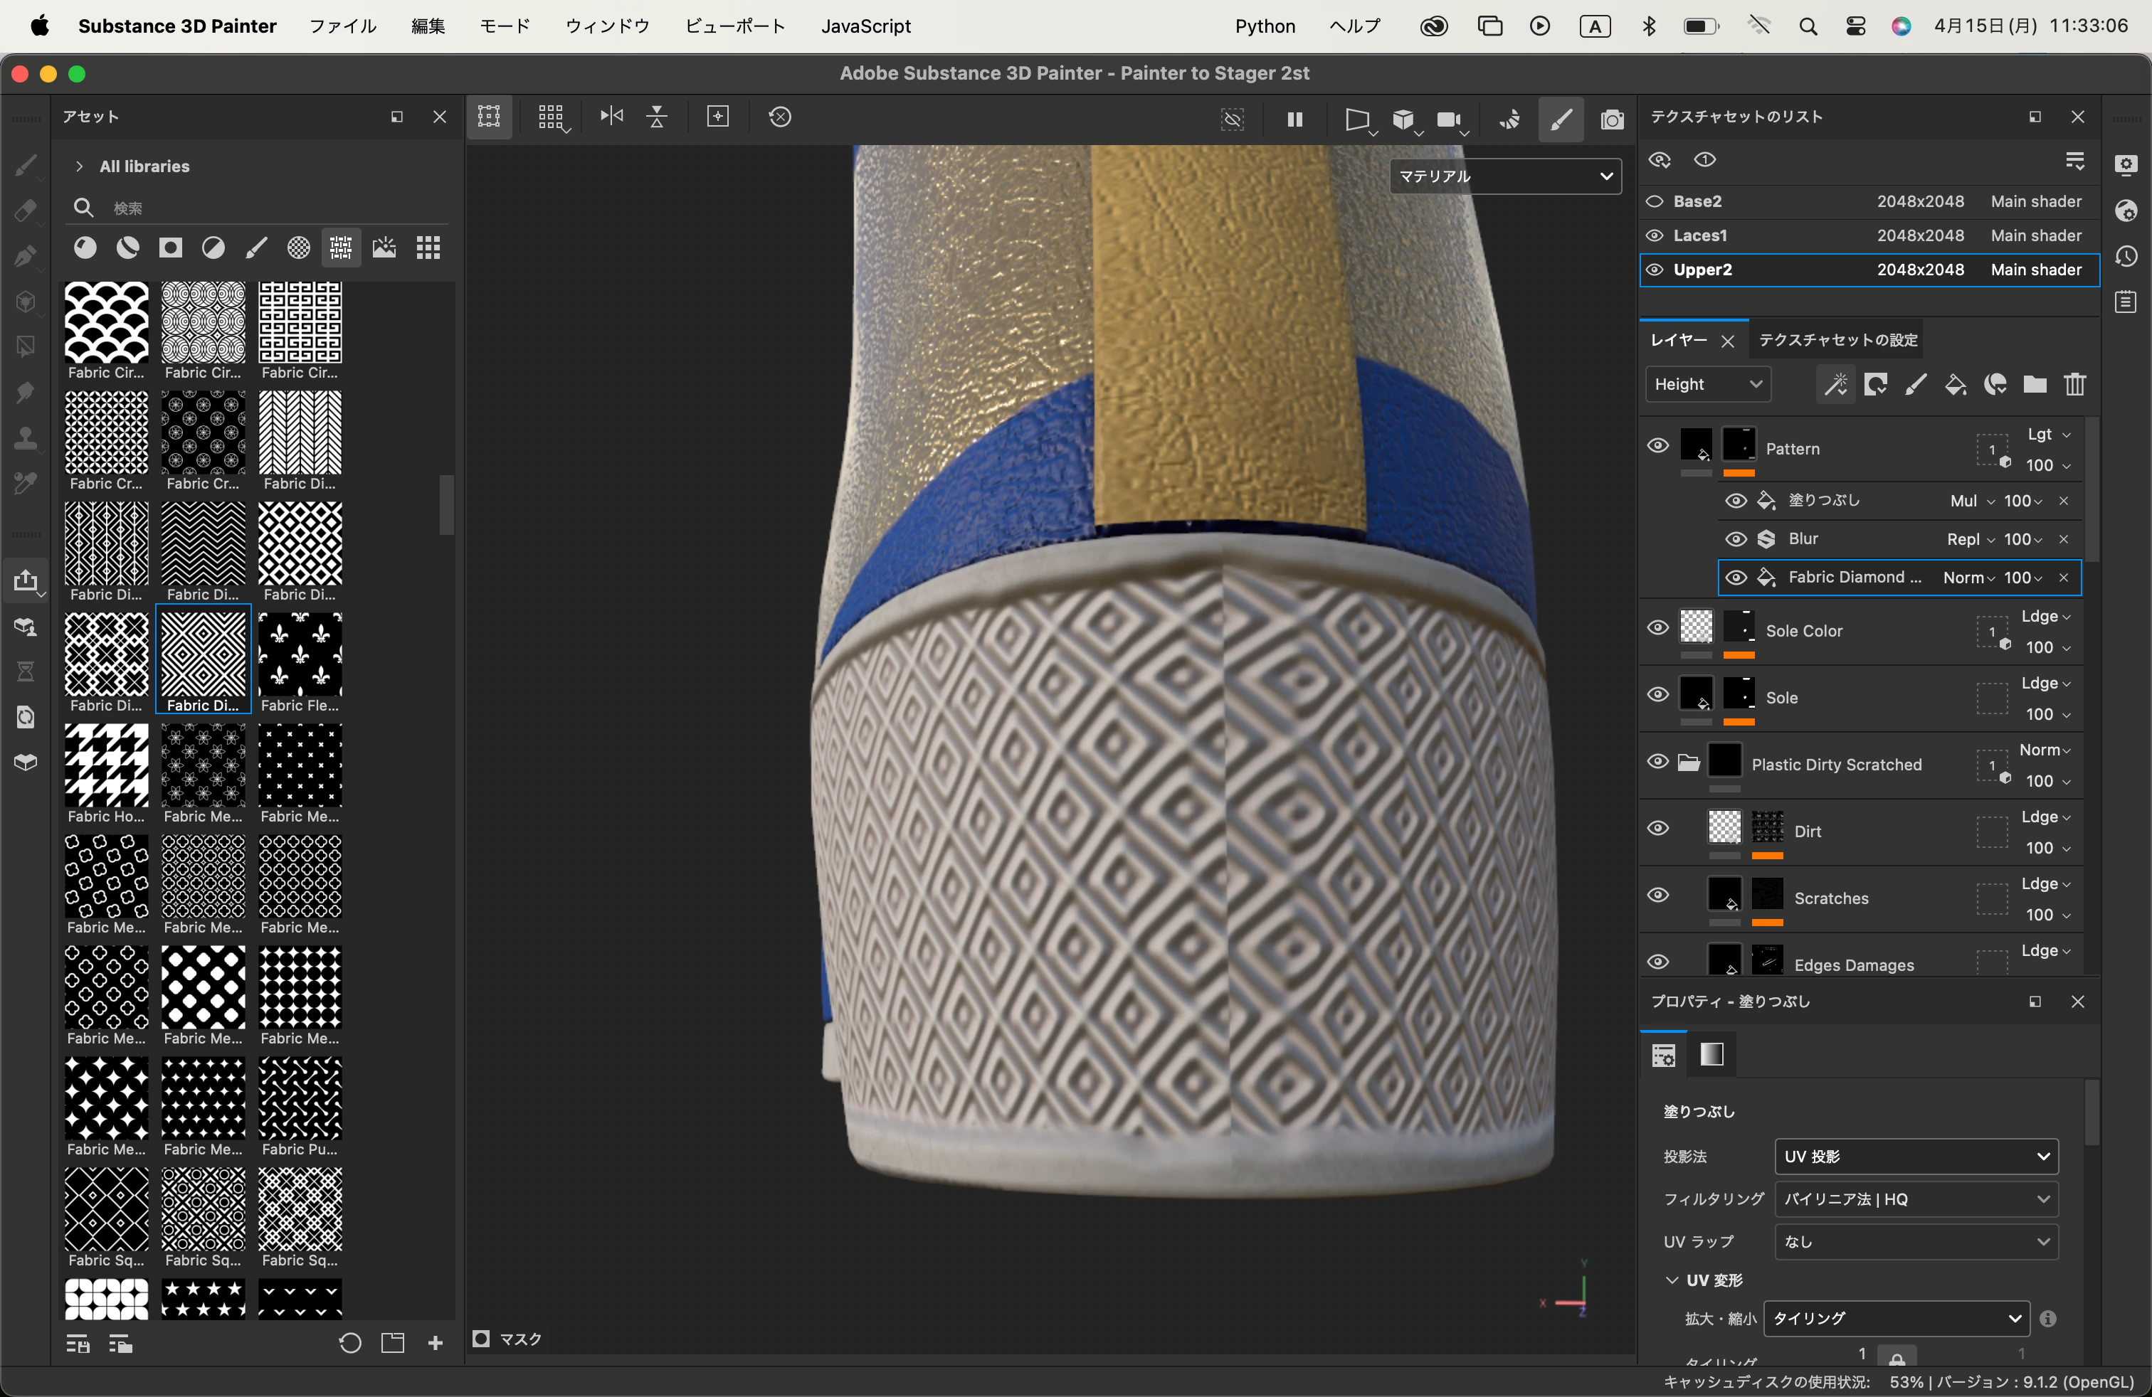Select the Eraser tool in left toolbar
This screenshot has height=1397, width=2152.
click(x=26, y=211)
